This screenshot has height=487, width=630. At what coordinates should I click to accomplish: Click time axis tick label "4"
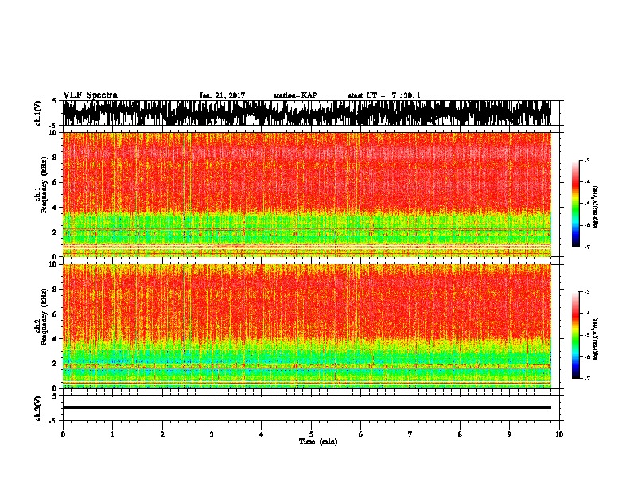[262, 434]
